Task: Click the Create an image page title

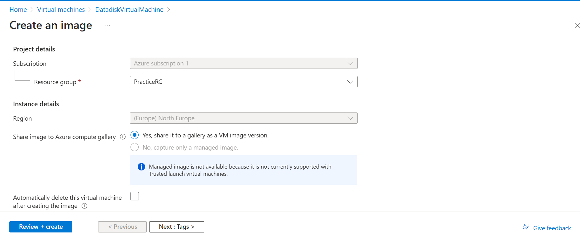Action: pos(51,25)
